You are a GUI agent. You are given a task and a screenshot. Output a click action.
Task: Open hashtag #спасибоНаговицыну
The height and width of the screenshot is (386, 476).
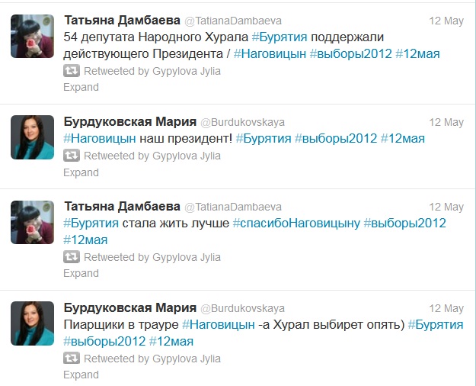296,223
